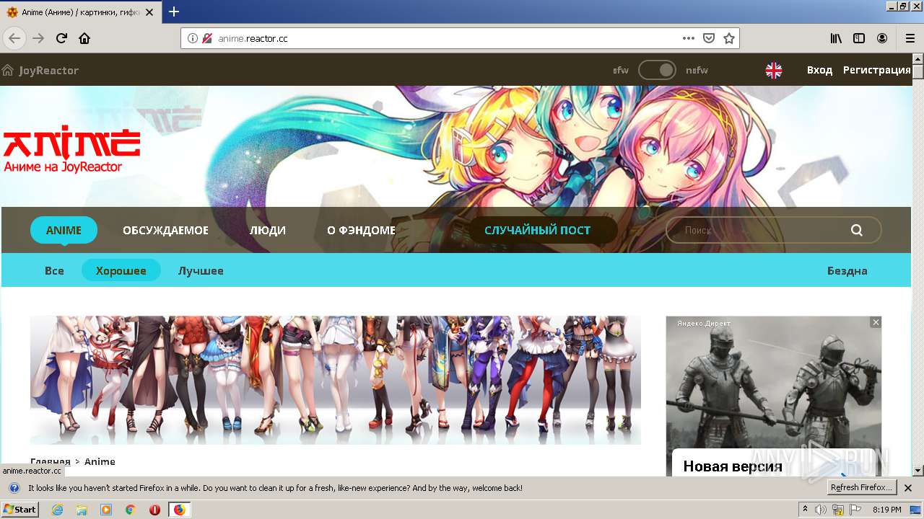This screenshot has width=924, height=519.
Task: Click the Главная breadcrumb link
Action: [50, 461]
